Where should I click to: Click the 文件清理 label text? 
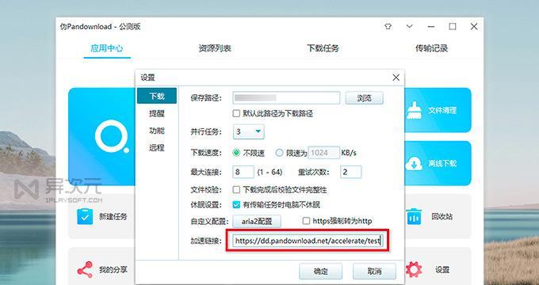point(442,111)
